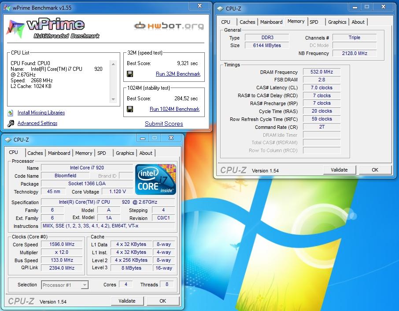Screen dimensions: 399x311
Task: Close the wPrime Benchmark window
Action: pyautogui.click(x=200, y=6)
